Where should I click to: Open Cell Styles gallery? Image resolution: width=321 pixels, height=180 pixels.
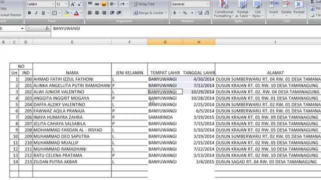click(257, 9)
